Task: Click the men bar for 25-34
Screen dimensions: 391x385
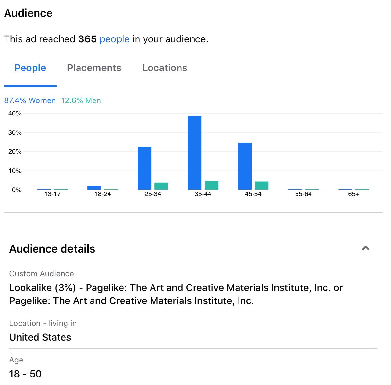Action: (x=161, y=186)
